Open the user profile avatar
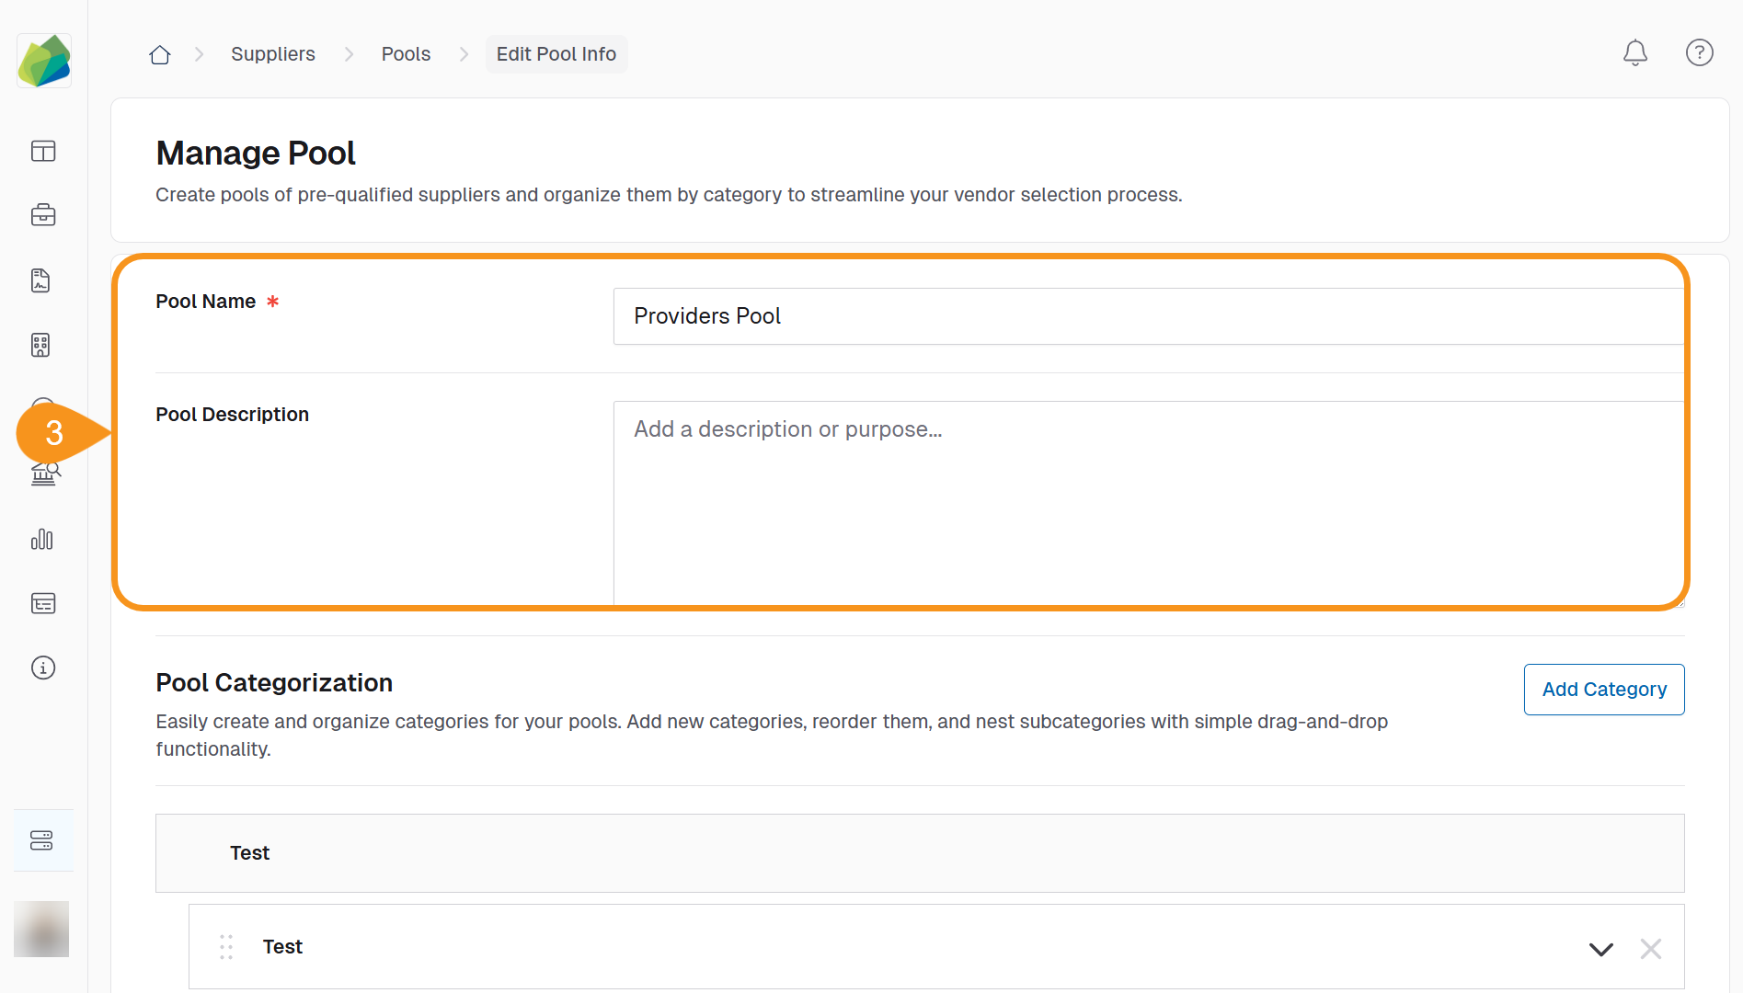The width and height of the screenshot is (1743, 993). click(41, 929)
